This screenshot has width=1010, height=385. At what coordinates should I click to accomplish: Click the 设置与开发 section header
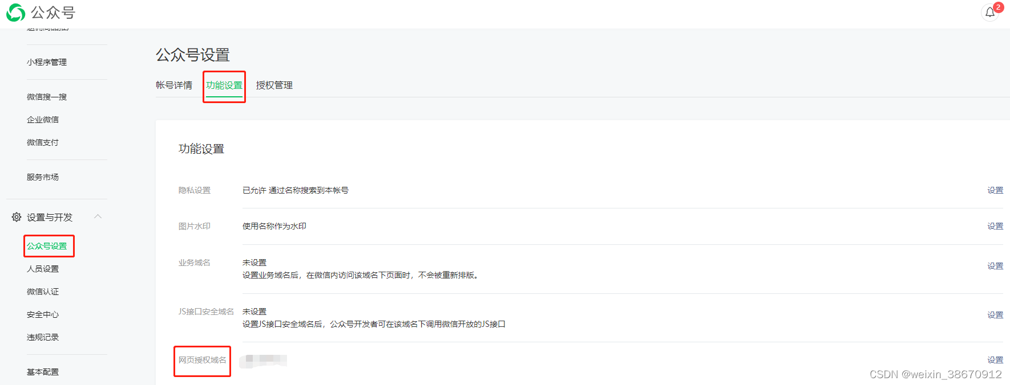coord(50,217)
